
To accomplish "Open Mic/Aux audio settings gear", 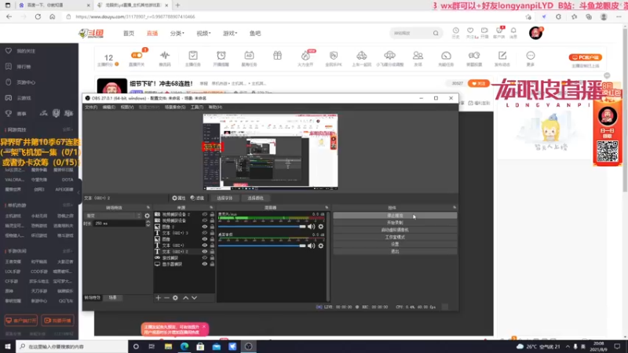I will pos(321,227).
